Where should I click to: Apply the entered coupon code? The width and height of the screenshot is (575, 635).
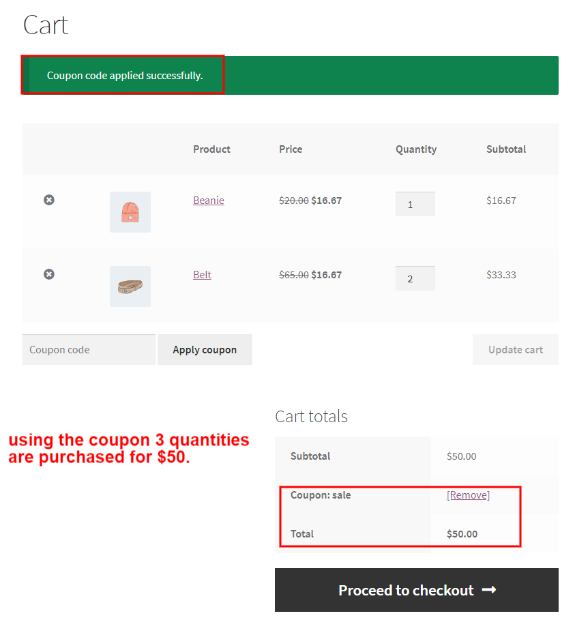pyautogui.click(x=205, y=349)
